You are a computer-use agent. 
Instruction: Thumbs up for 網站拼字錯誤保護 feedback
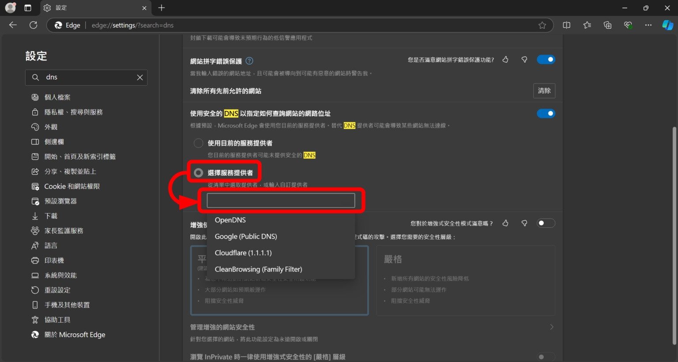[506, 60]
